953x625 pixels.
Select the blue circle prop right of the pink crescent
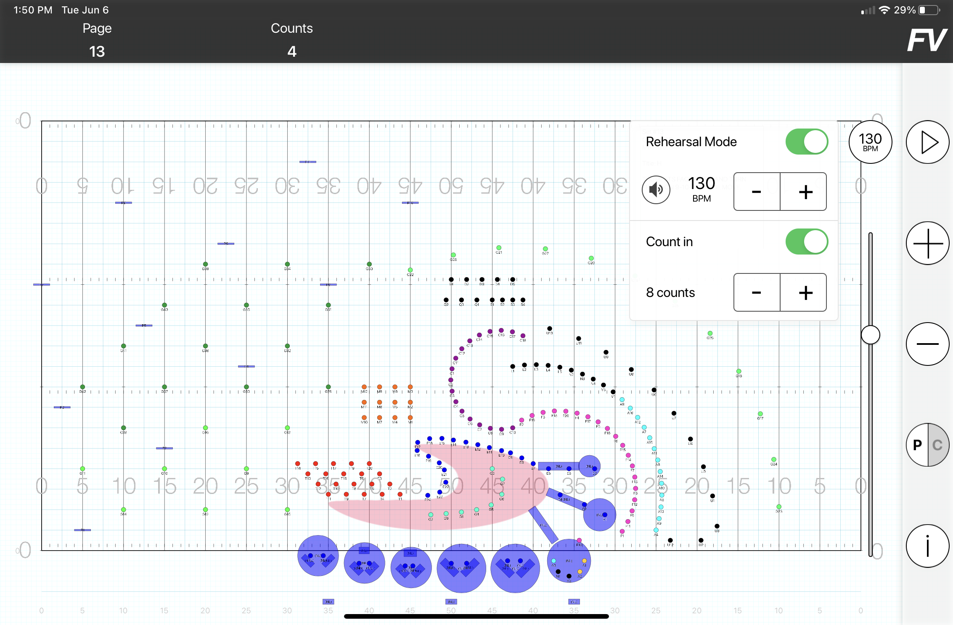tap(599, 515)
